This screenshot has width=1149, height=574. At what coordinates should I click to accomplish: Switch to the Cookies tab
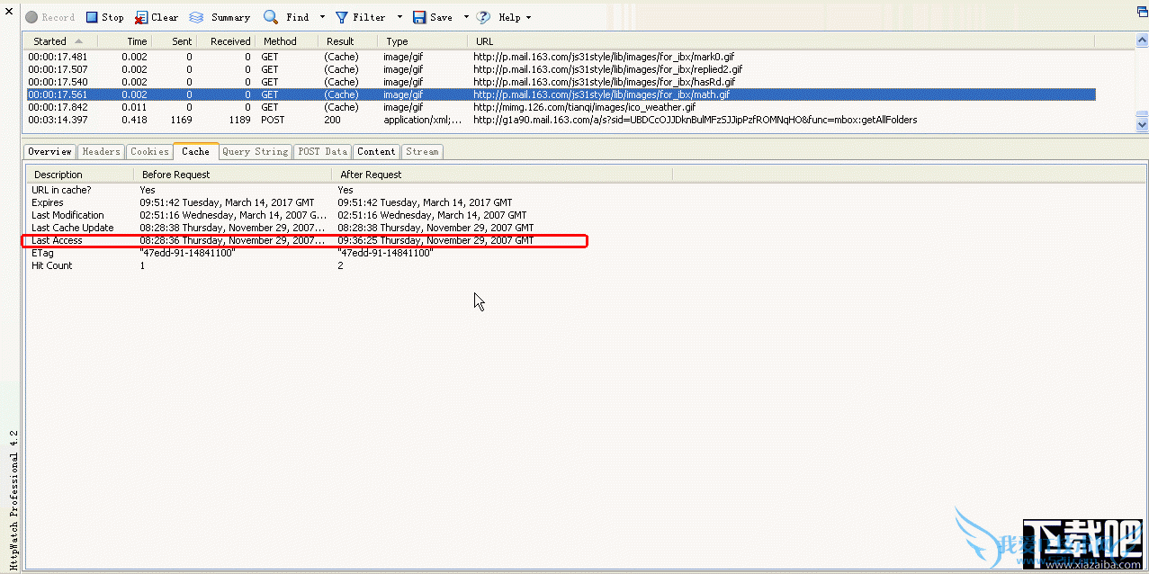click(149, 151)
